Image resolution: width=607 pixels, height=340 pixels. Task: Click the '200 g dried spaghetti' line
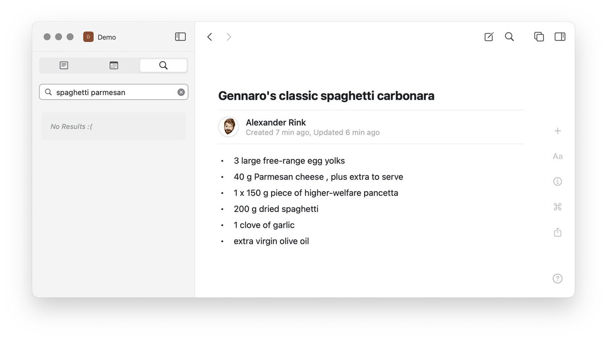pos(276,209)
